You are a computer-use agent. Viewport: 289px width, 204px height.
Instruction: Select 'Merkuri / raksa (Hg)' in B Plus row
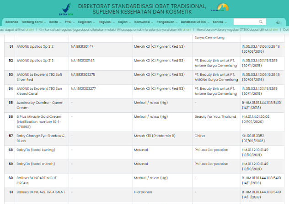[x=151, y=116]
